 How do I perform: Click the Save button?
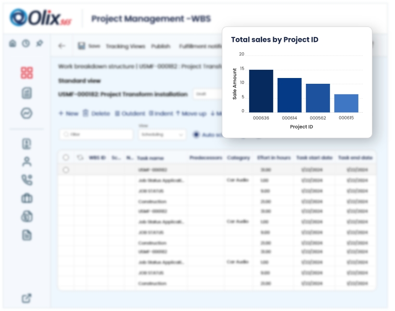89,46
